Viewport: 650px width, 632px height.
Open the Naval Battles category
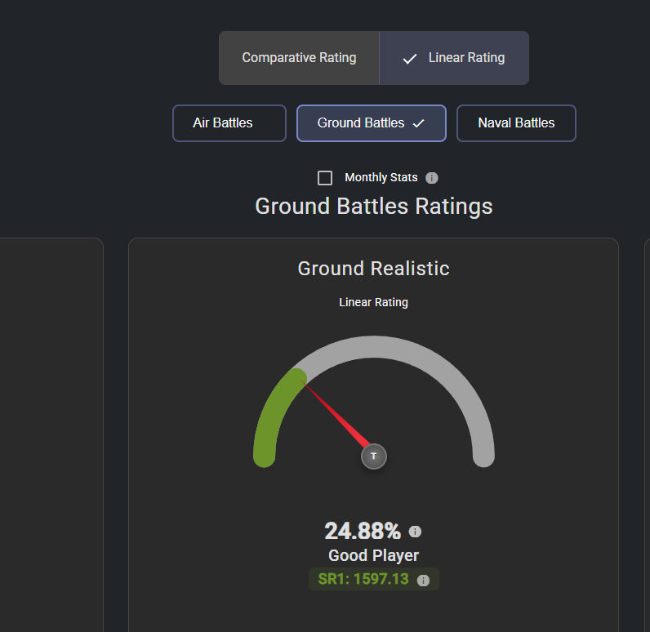[x=516, y=123]
